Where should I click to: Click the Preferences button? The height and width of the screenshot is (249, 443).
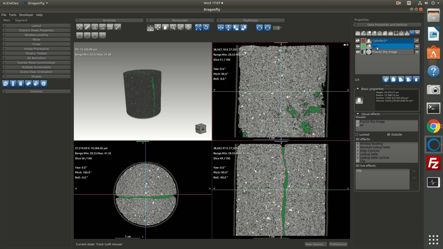coord(338,244)
